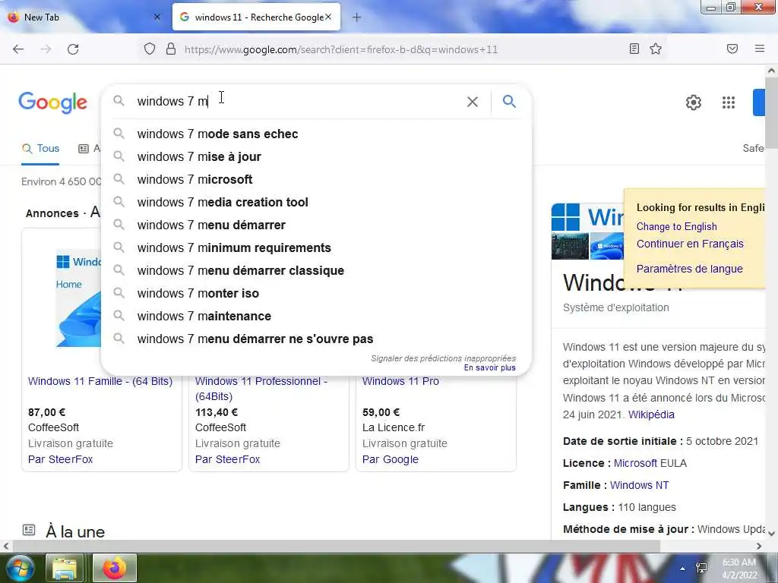Select the Tous results tab
This screenshot has height=583, width=778.
[41, 148]
